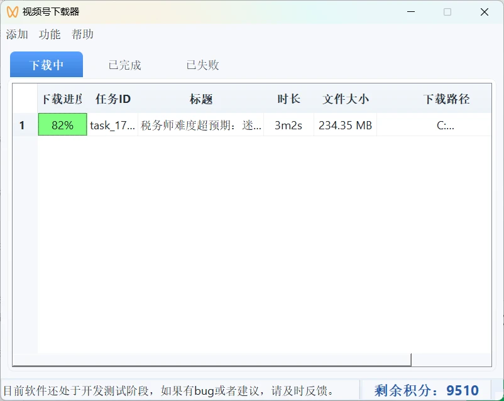The image size is (504, 401).
Task: Sort by 下载进度 column header
Action: tap(62, 99)
